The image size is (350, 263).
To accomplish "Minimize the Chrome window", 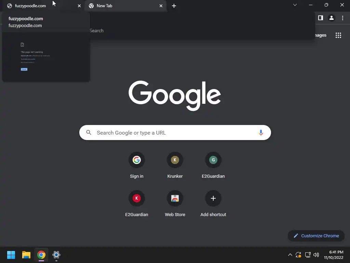I will click(310, 5).
